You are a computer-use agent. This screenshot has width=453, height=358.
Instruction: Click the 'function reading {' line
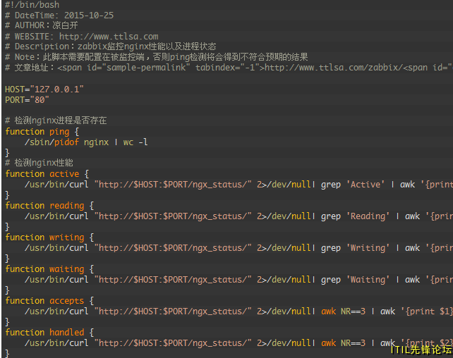(49, 205)
